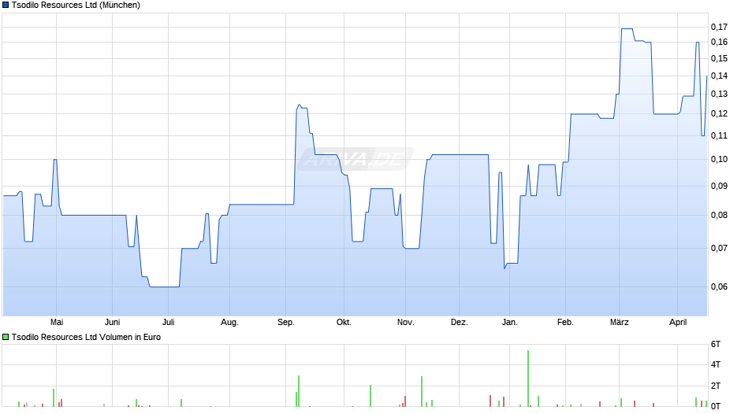741x414 pixels.
Task: Click the 'Okt.' month label
Action: click(x=344, y=322)
